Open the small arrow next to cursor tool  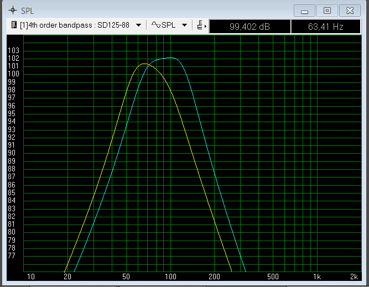point(205,26)
